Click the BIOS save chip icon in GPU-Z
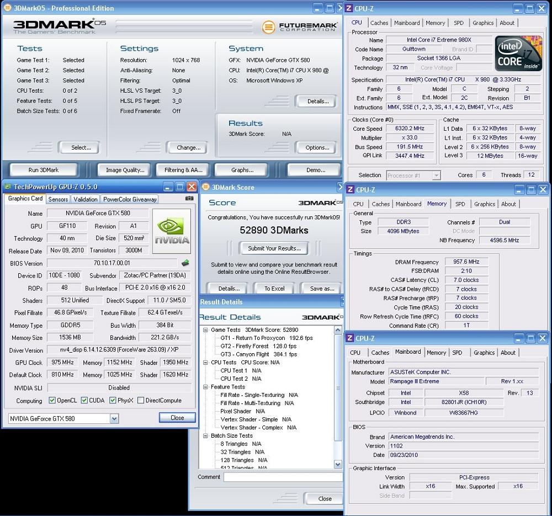Viewport: 552px width, 516px height. pos(185,263)
